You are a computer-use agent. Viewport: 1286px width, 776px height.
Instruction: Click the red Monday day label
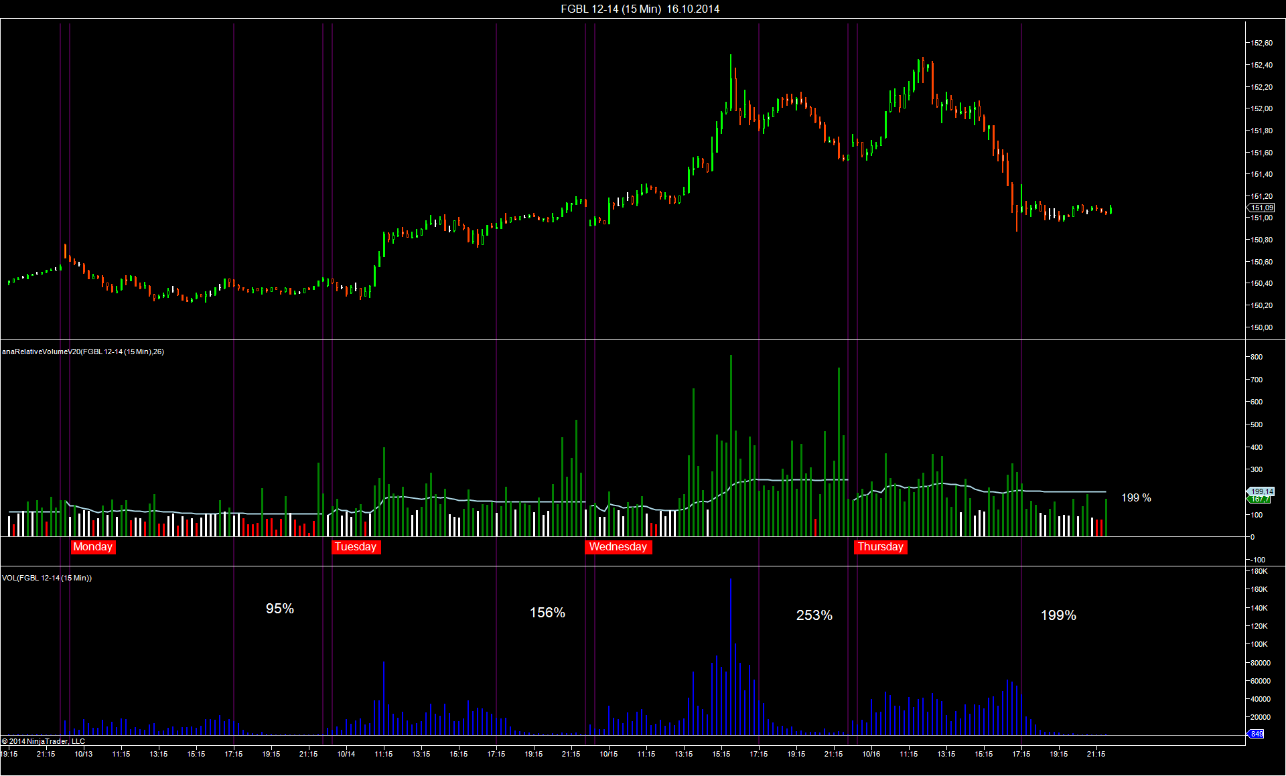pyautogui.click(x=93, y=547)
